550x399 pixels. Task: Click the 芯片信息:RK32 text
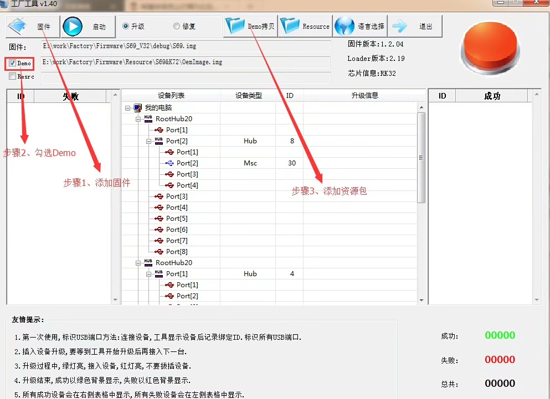click(x=372, y=73)
